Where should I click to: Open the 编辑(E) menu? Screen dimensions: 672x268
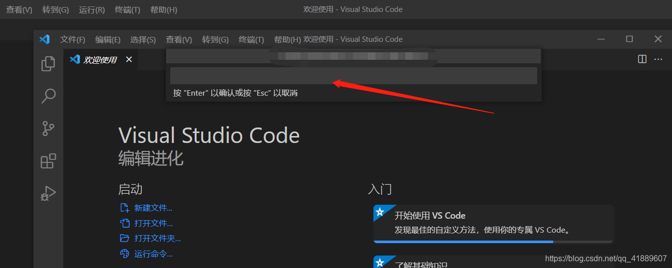coord(108,39)
